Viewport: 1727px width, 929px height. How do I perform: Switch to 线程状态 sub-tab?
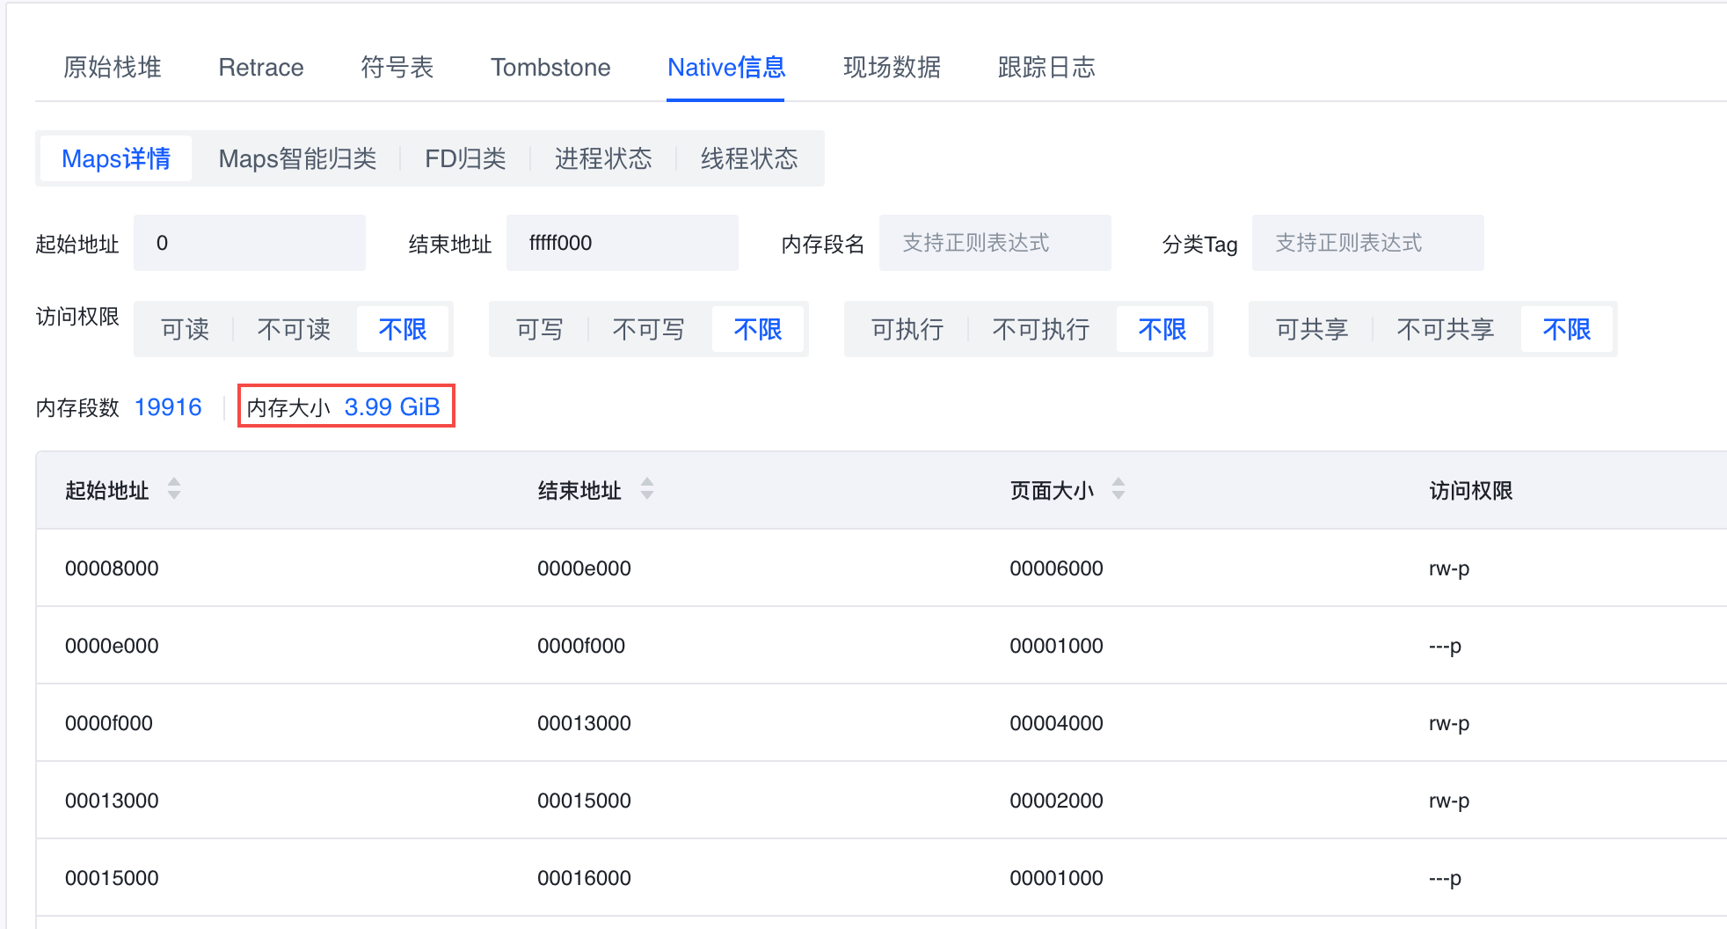click(749, 158)
